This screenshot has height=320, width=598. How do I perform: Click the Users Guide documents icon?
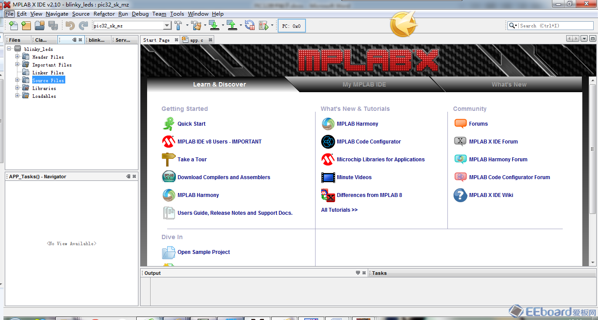[168, 213]
